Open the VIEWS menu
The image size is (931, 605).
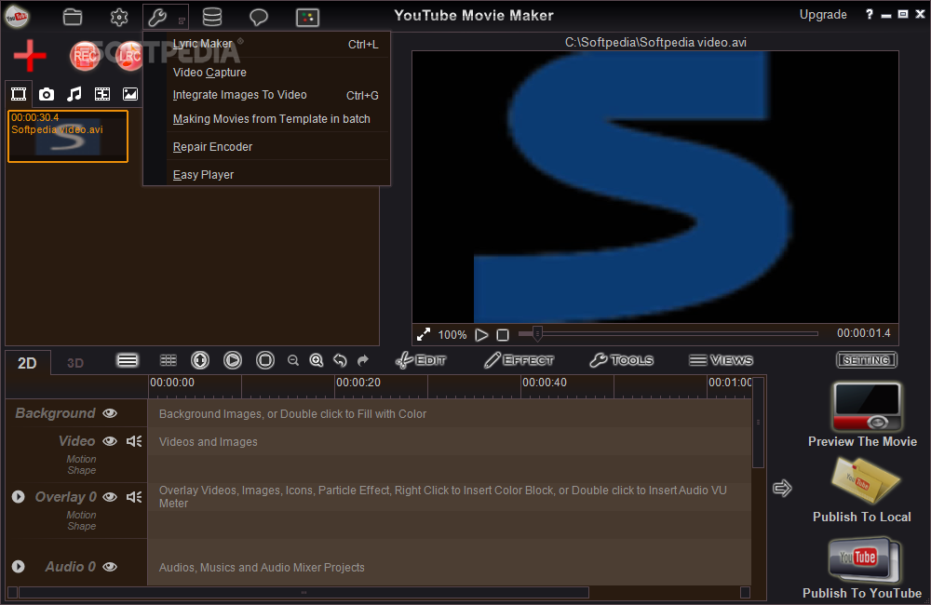click(721, 360)
